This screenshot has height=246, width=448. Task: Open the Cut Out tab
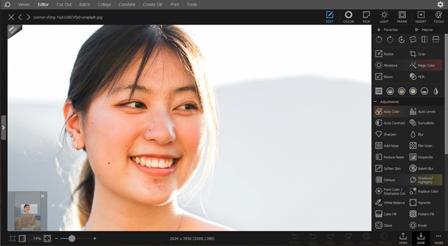tap(64, 4)
